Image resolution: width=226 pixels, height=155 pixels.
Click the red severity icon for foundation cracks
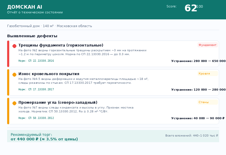click(14, 46)
